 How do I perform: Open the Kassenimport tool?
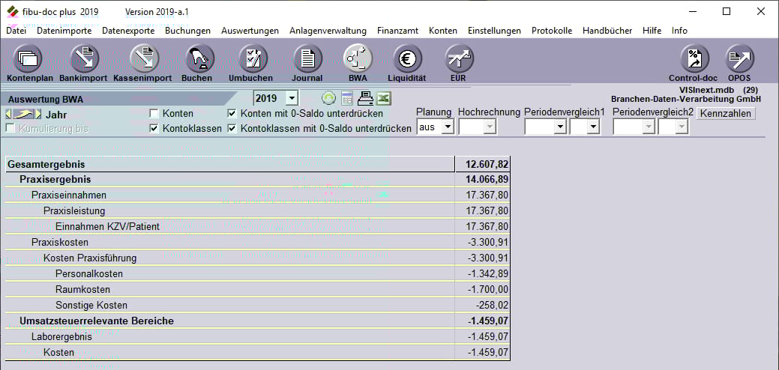[x=144, y=58]
